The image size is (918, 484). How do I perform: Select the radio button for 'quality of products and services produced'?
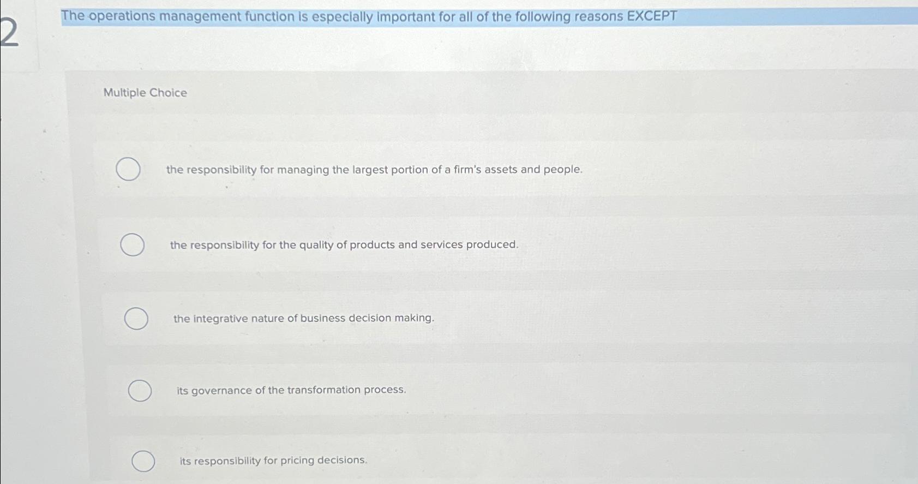[x=133, y=244]
